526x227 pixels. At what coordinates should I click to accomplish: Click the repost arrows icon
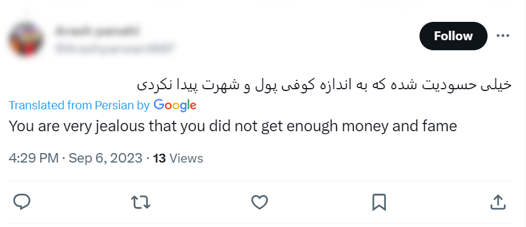(x=141, y=203)
